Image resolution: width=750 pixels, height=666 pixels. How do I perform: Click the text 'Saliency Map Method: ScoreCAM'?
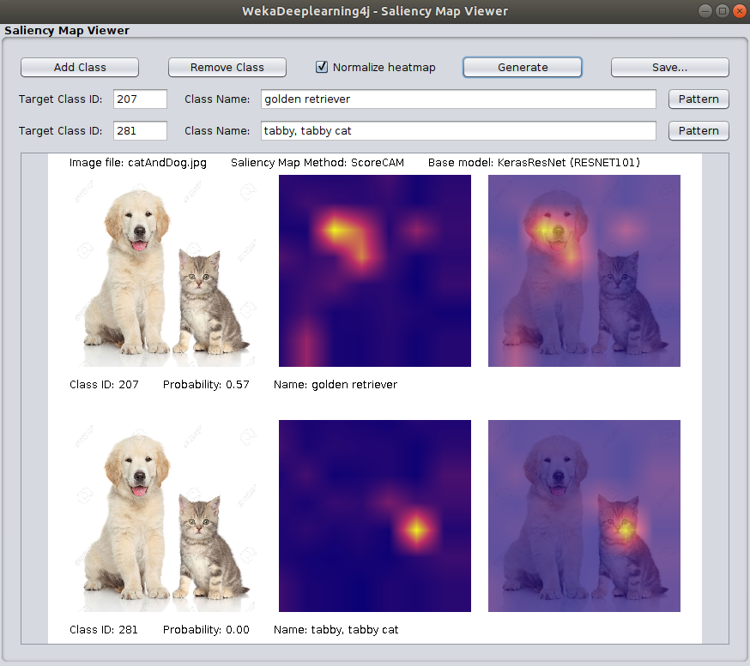(318, 163)
